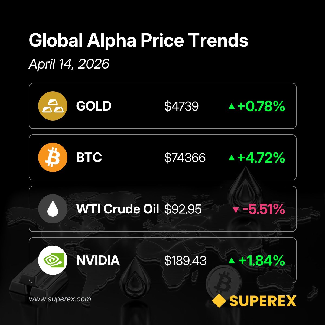Viewport: 325px width, 325px height.
Task: Click the Global Alpha Price Trends heading
Action: [x=138, y=41]
